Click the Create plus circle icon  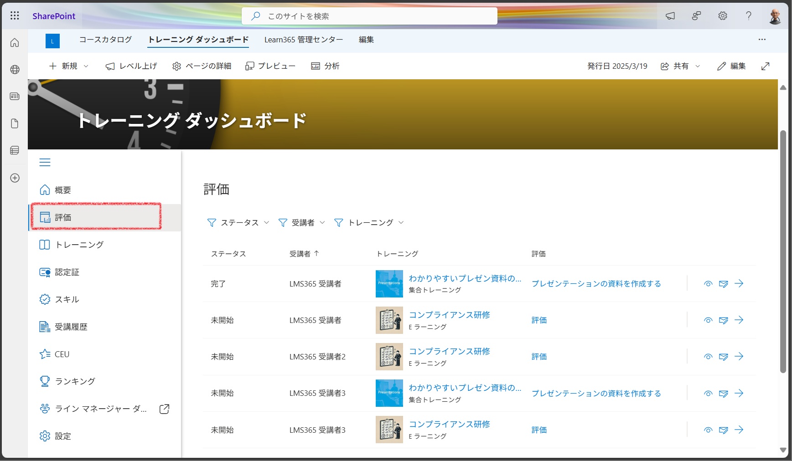pos(15,178)
